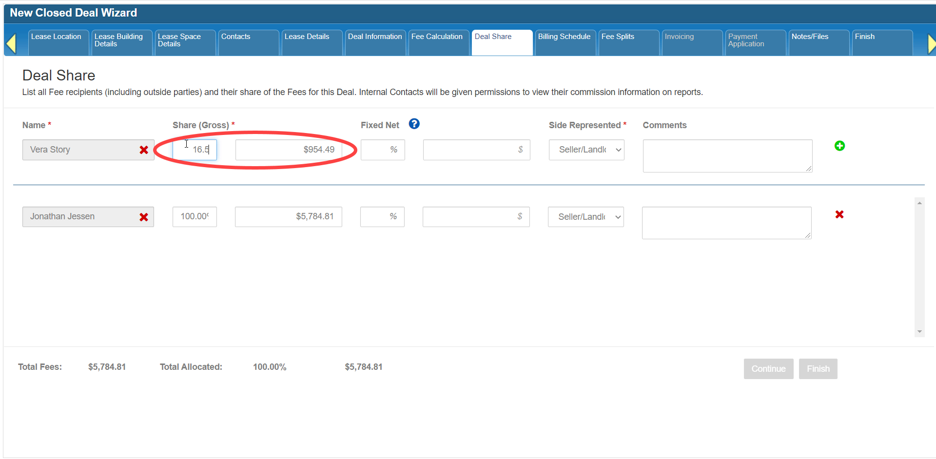Click the Fixed Net help question mark icon
The width and height of the screenshot is (936, 459).
pos(414,124)
